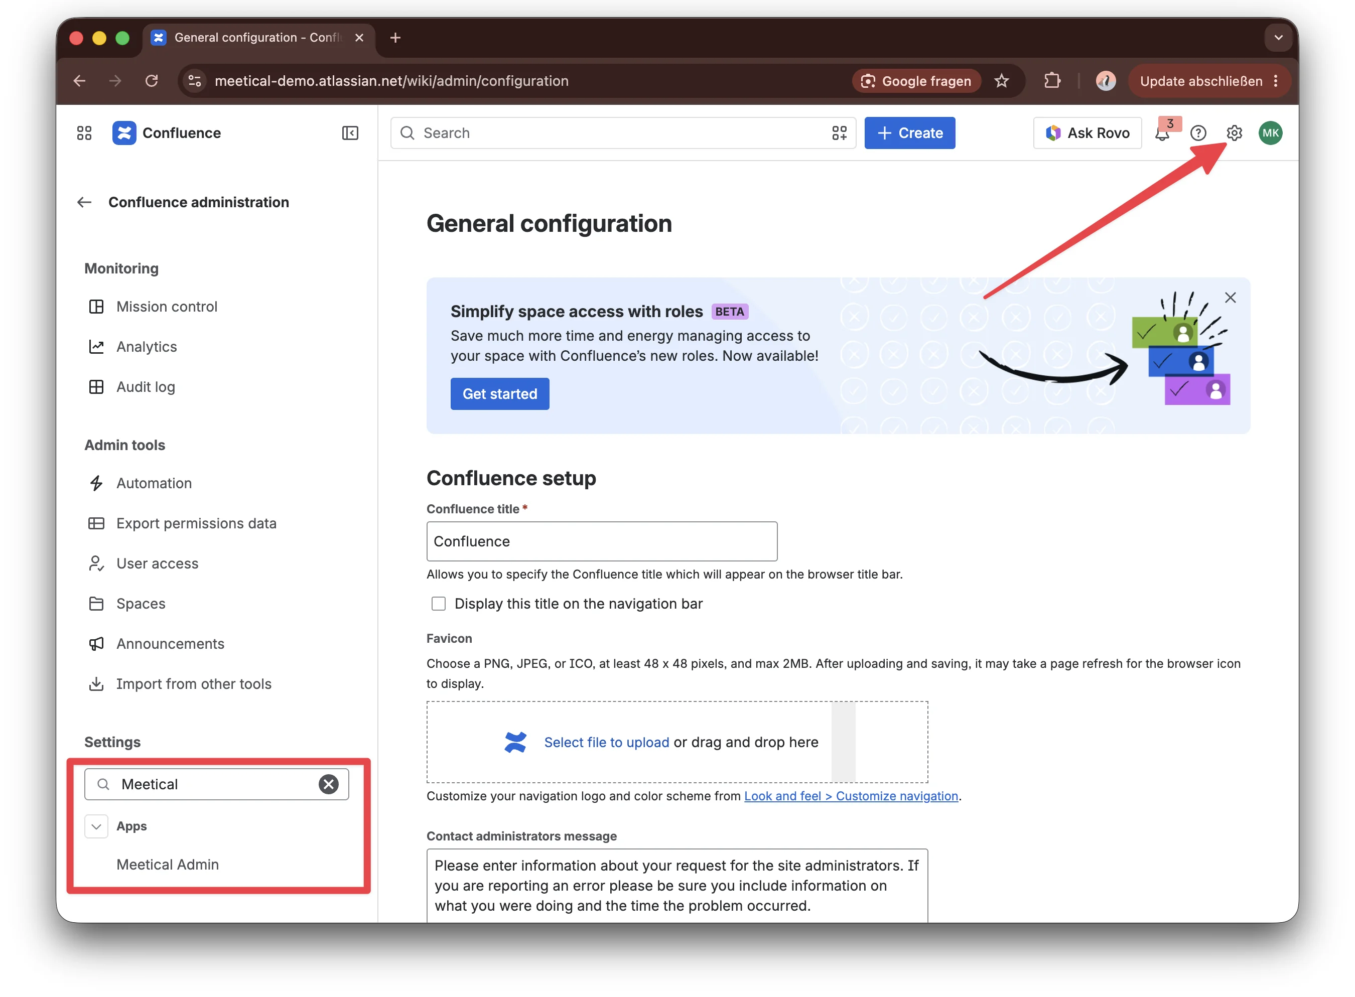Clear the Meetical settings search

tap(328, 784)
